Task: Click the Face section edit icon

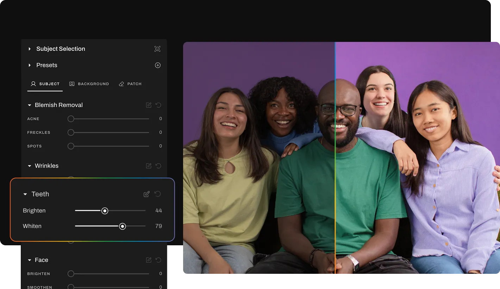Action: pos(149,260)
